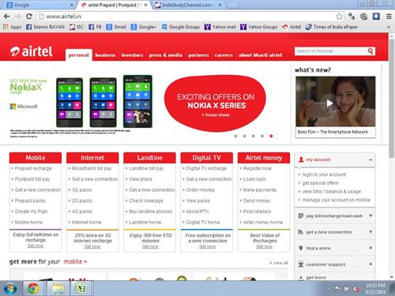Open the Google Groups bookmark
Screen dimensions: 395x296
(181, 27)
